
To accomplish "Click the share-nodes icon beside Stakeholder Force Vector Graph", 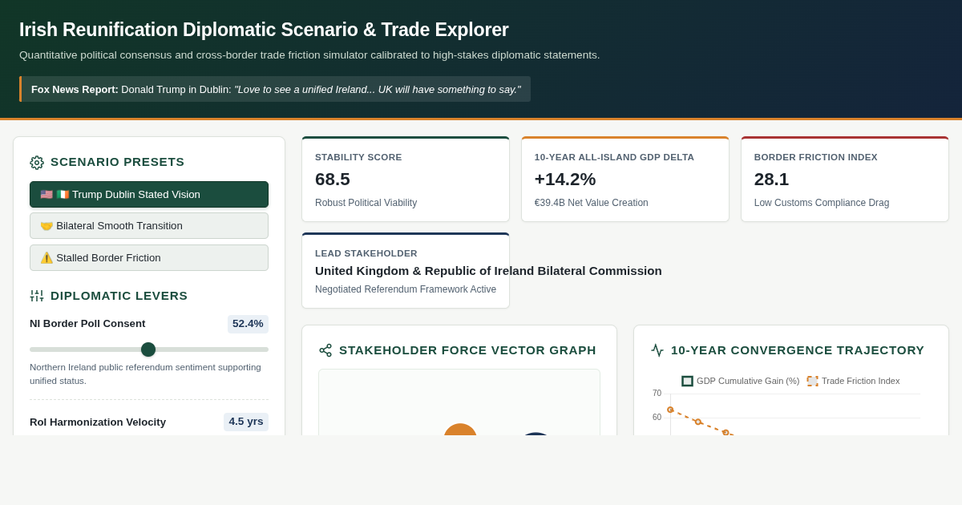I will click(x=325, y=350).
